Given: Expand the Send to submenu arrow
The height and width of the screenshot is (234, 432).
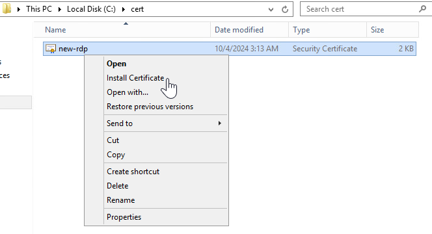Looking at the screenshot, I should point(220,123).
